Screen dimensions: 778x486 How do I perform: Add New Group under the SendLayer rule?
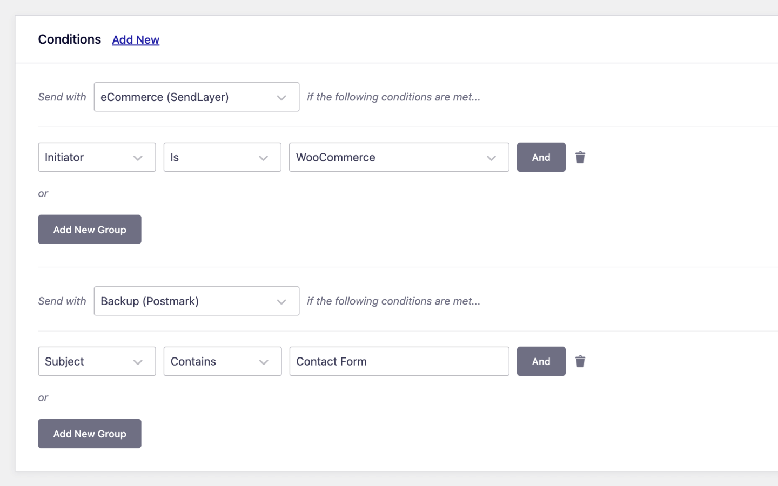90,230
